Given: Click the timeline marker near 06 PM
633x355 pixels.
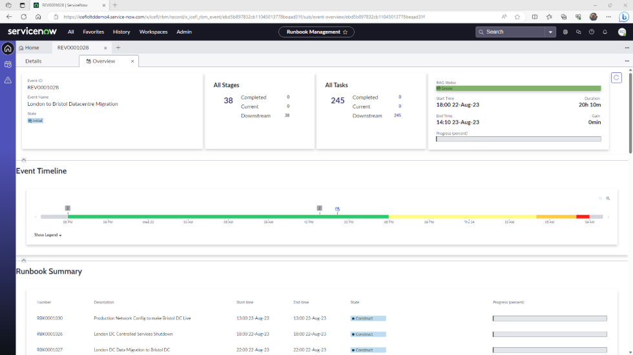Looking at the screenshot, I should [x=67, y=208].
